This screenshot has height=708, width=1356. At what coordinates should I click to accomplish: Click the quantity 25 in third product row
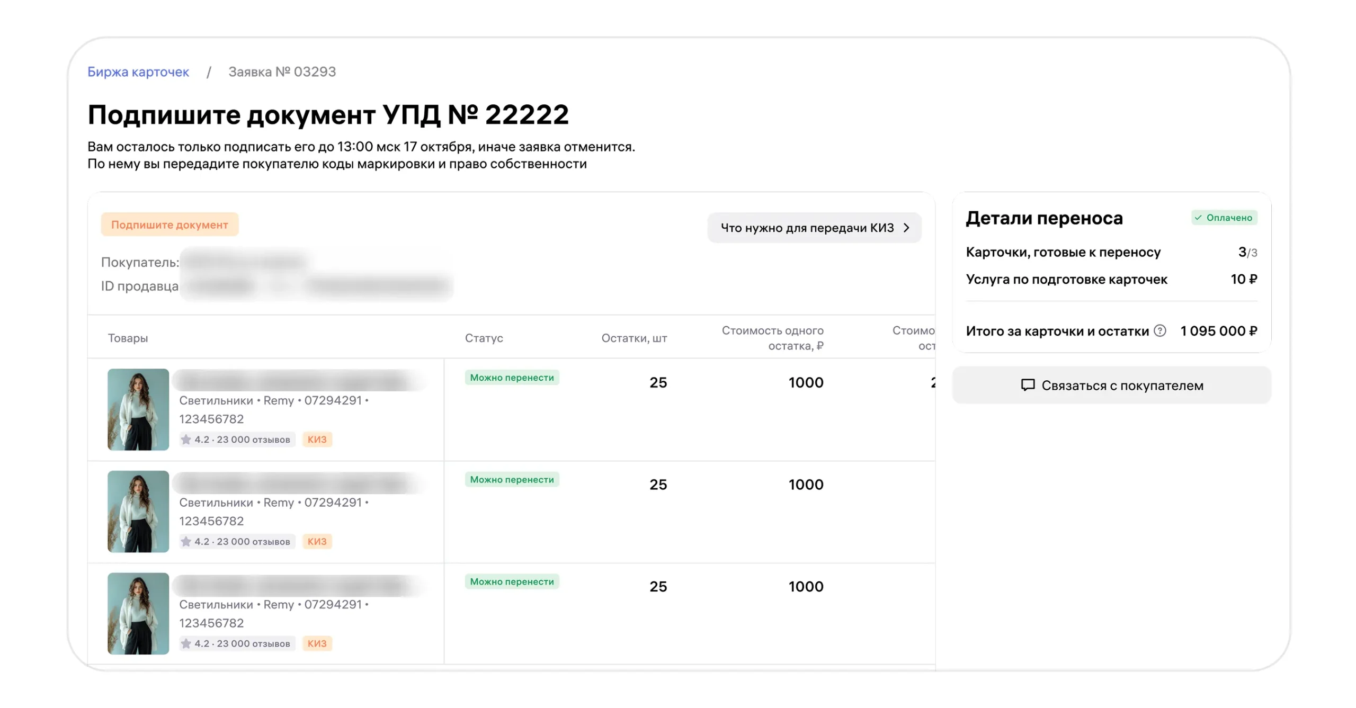pyautogui.click(x=658, y=587)
